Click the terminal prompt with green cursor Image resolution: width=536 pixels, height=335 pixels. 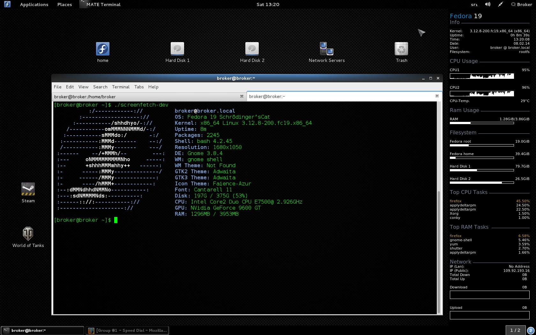click(86, 220)
